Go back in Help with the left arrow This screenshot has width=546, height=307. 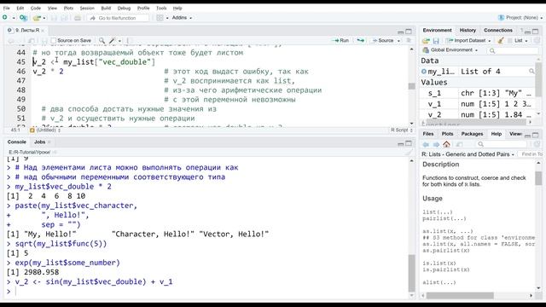(426, 144)
